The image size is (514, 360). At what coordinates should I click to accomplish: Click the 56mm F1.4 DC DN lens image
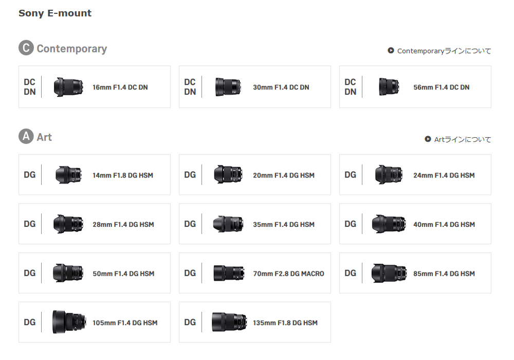(389, 87)
